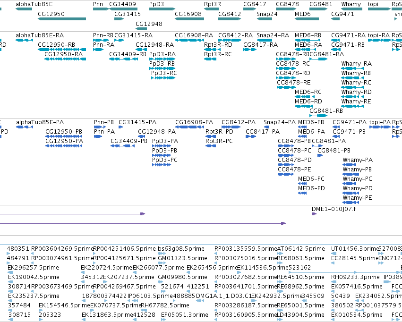Select EST GM01323.5prime
The height and width of the screenshot is (322, 402).
point(182,258)
